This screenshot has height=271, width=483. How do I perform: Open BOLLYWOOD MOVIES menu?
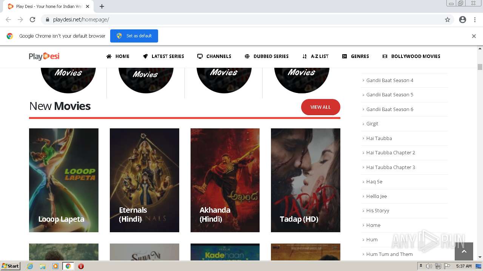(x=411, y=56)
